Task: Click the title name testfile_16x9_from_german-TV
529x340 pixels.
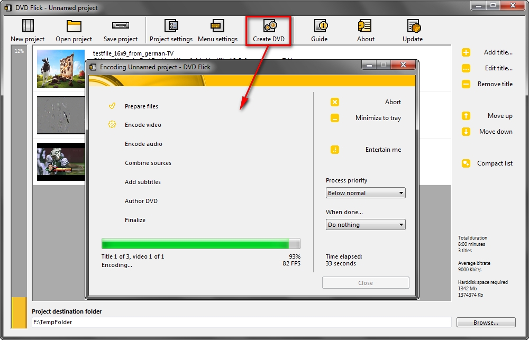Action: pyautogui.click(x=133, y=53)
